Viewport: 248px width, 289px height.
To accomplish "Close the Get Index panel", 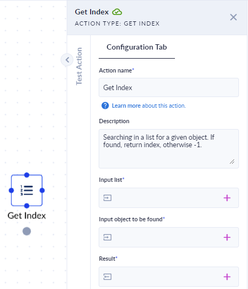I will (x=233, y=17).
